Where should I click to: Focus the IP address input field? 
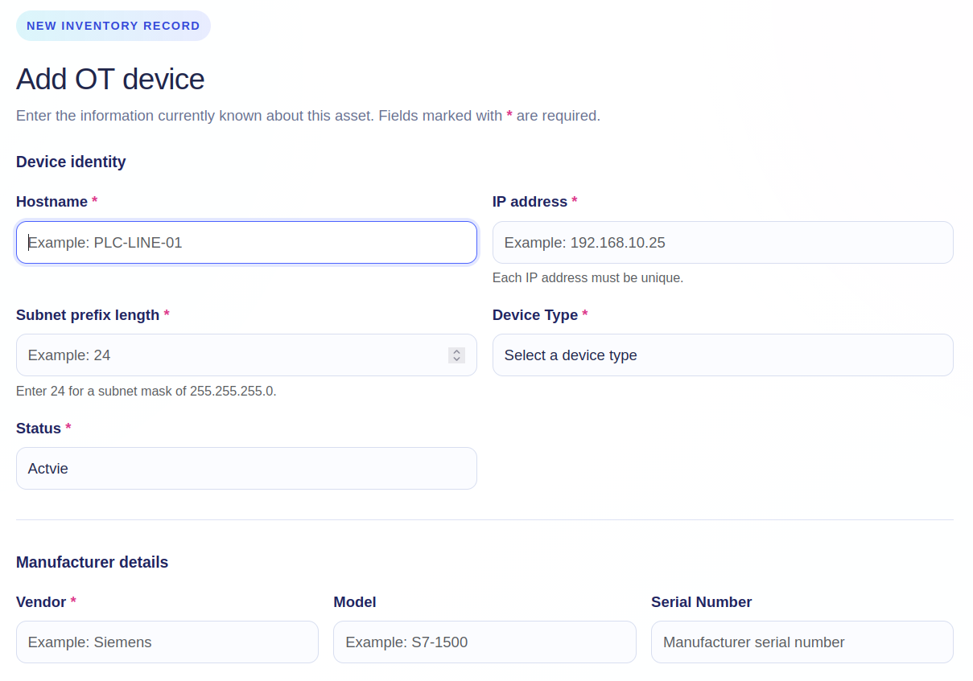point(723,242)
